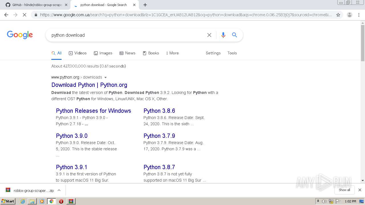Open the Python 3.7.9 sitelink
The height and width of the screenshot is (205, 365).
click(159, 136)
